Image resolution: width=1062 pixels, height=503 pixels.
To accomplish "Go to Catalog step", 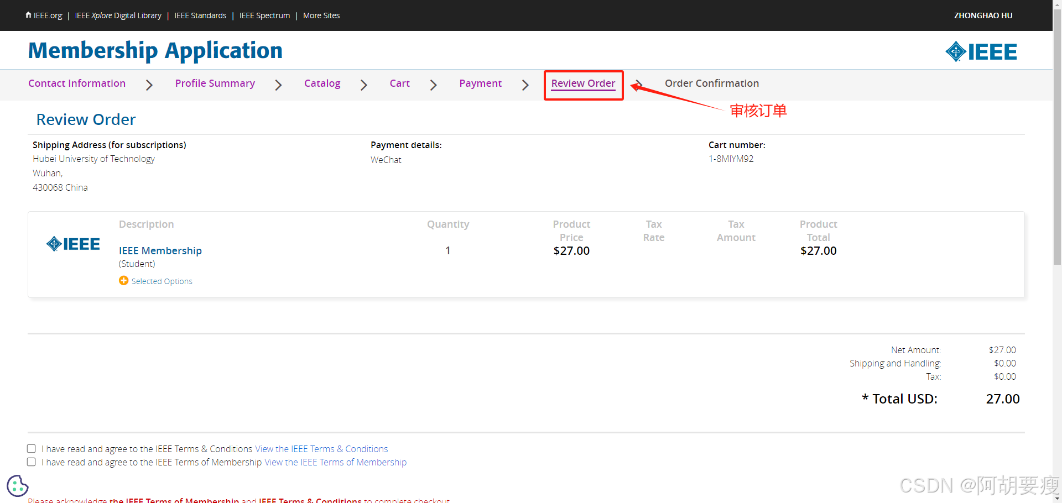I will [322, 83].
